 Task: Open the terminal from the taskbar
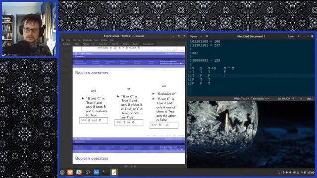(105, 172)
